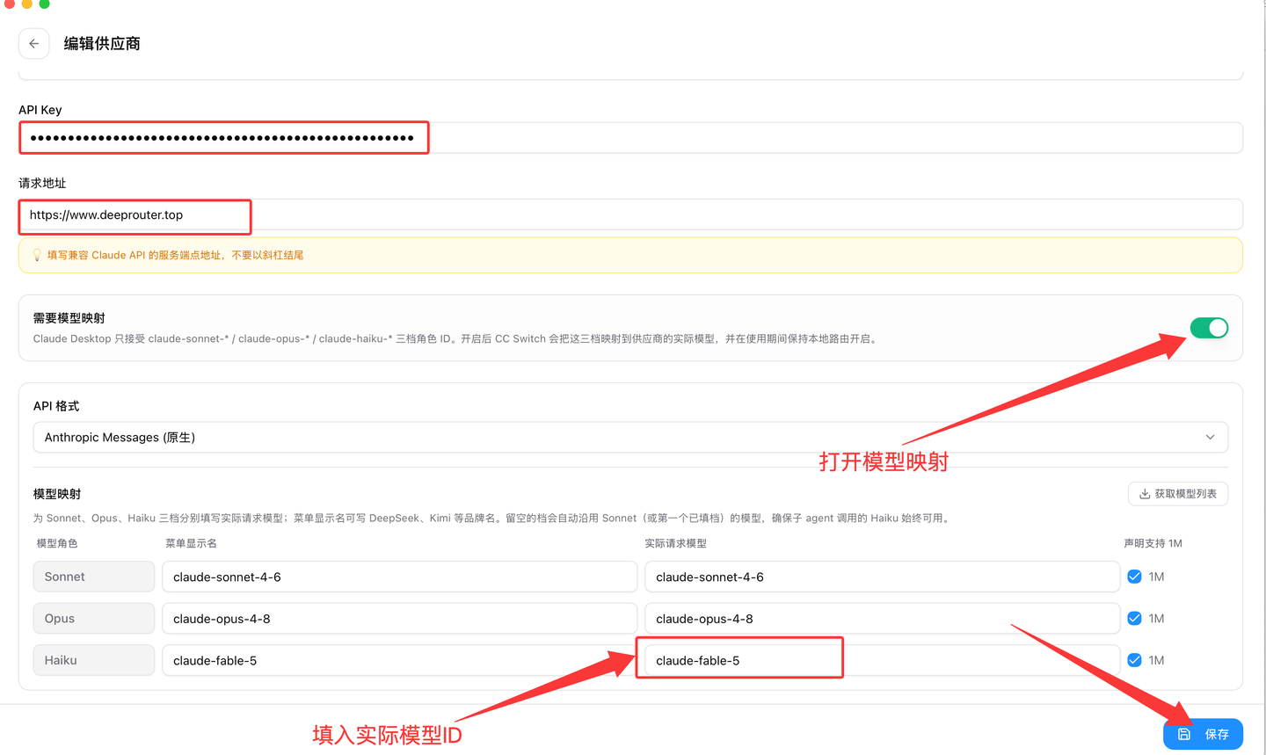Click the macOS yellow minimize window button
The height and width of the screenshot is (755, 1266).
[x=27, y=4]
